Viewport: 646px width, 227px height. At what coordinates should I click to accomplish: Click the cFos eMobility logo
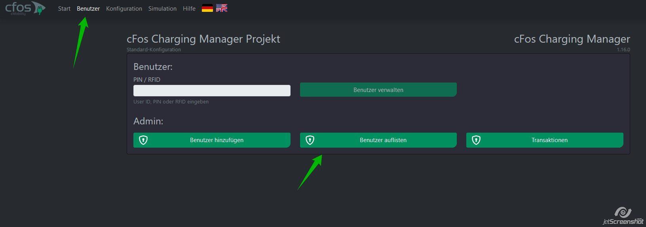(x=25, y=8)
